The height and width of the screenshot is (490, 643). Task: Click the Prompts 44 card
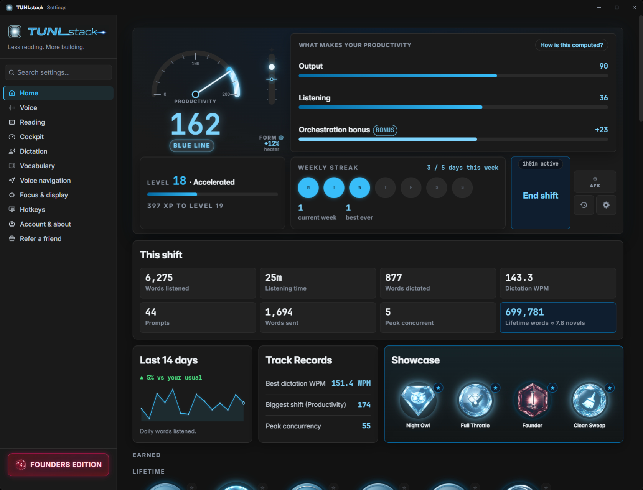pos(198,317)
